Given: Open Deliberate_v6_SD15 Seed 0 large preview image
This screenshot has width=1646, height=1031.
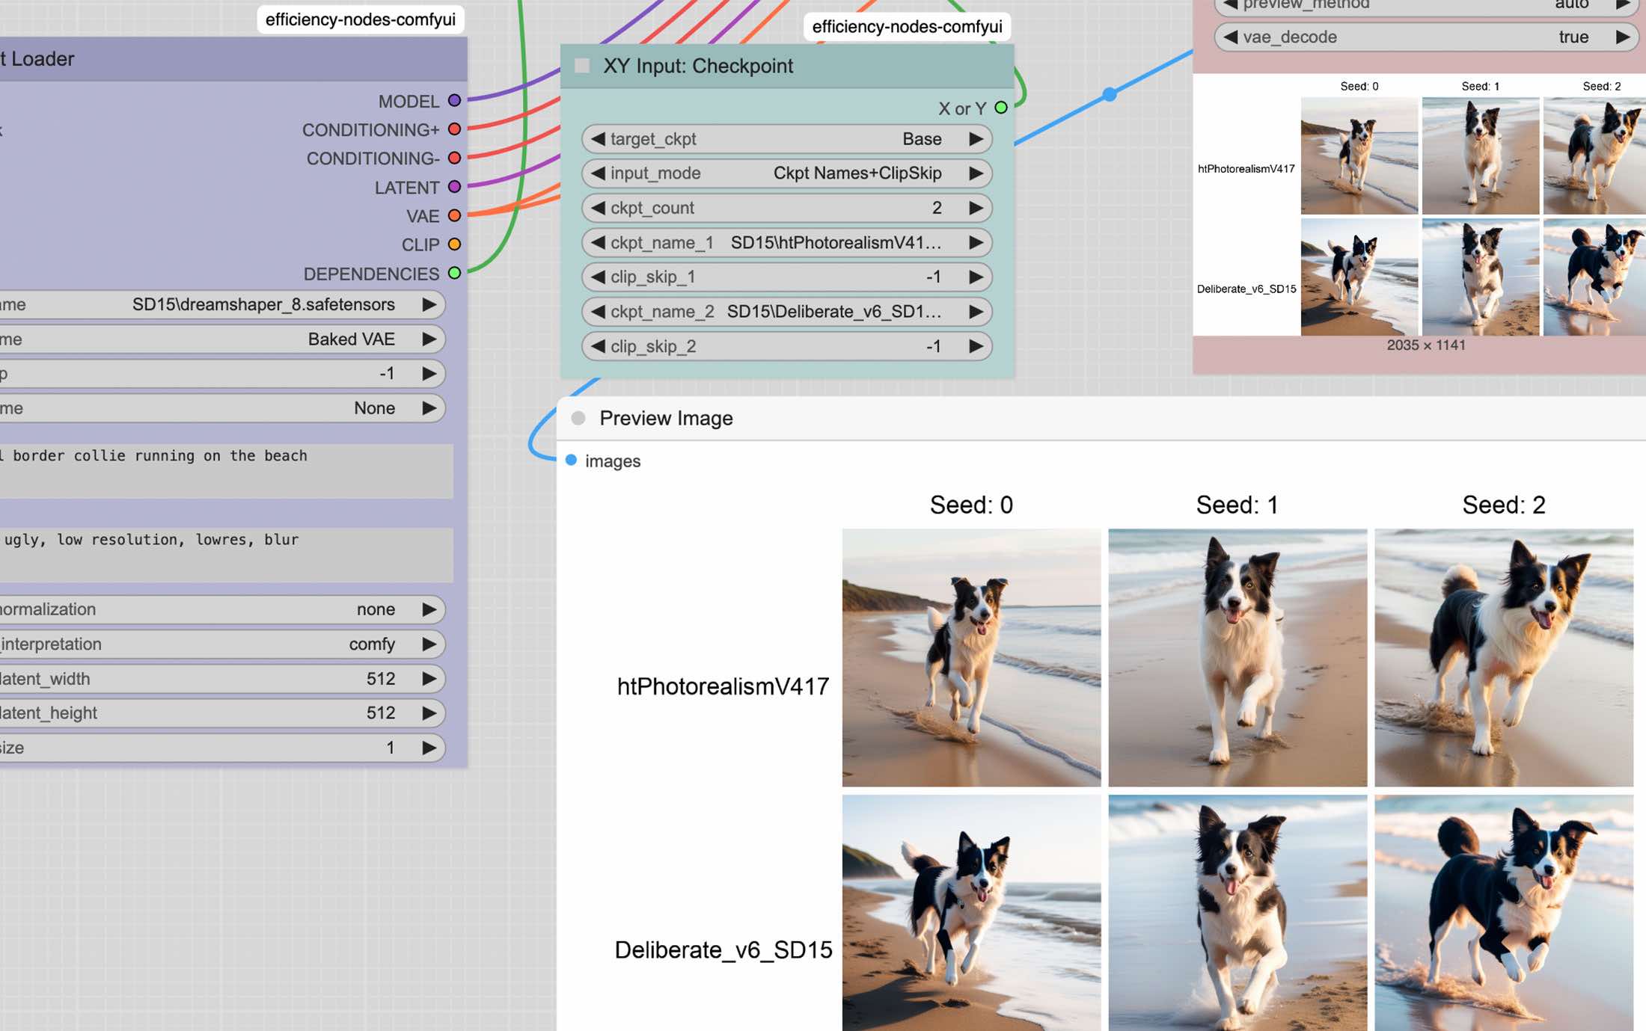Looking at the screenshot, I should tap(971, 913).
